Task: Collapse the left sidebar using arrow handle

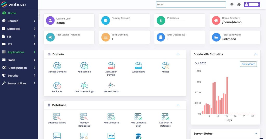Action: [x=39, y=15]
